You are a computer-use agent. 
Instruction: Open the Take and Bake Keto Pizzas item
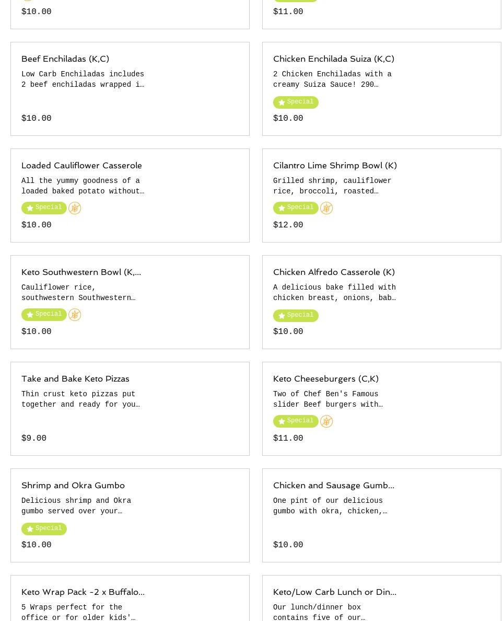click(75, 379)
